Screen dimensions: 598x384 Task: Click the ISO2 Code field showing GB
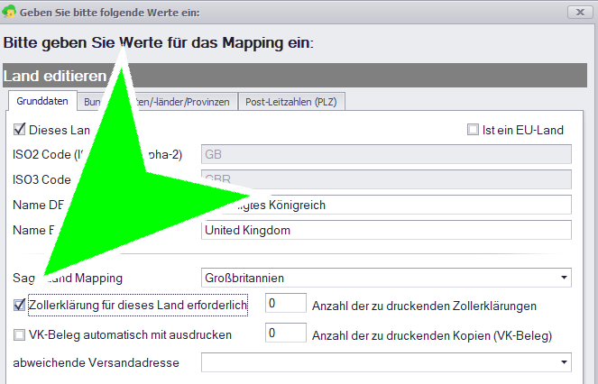[386, 154]
